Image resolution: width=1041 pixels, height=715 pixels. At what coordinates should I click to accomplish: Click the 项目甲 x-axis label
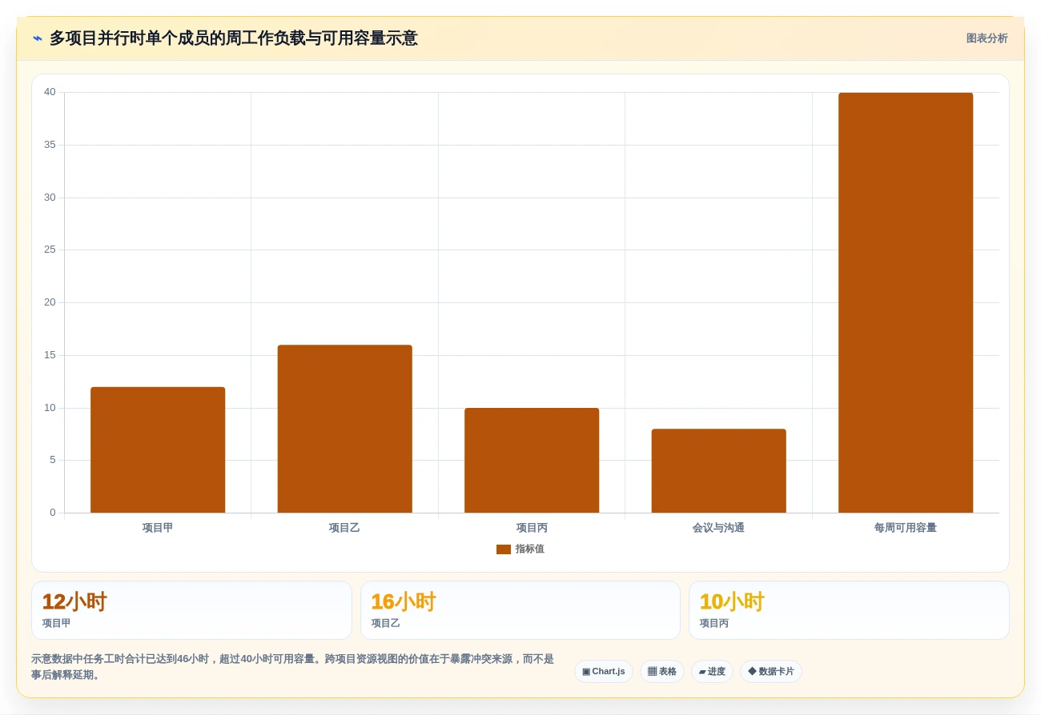(158, 528)
